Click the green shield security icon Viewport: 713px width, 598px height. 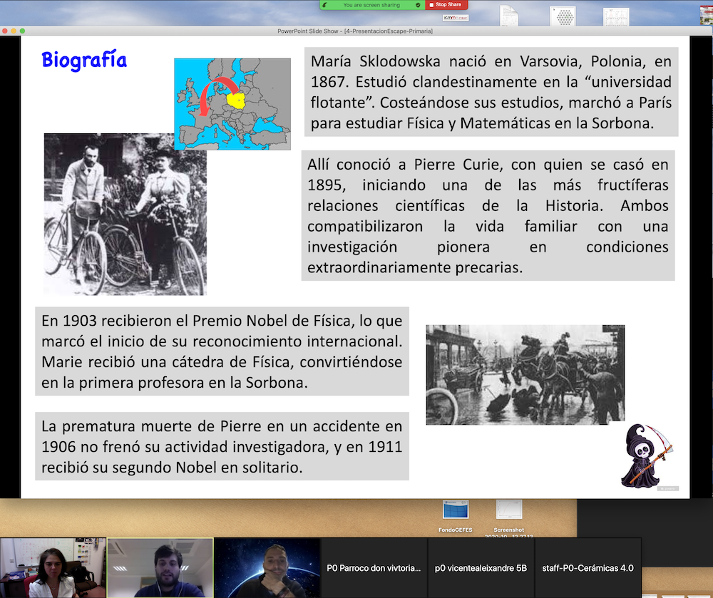click(x=418, y=5)
